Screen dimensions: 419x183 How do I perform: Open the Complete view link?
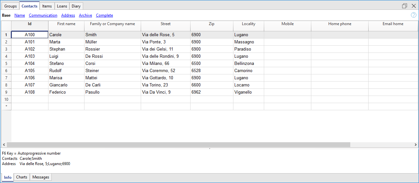tap(104, 15)
